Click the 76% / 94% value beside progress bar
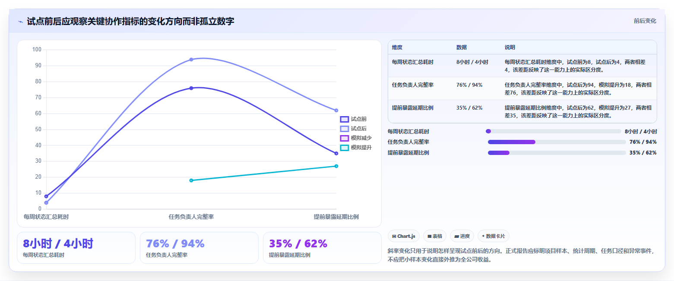The width and height of the screenshot is (674, 281). point(643,142)
